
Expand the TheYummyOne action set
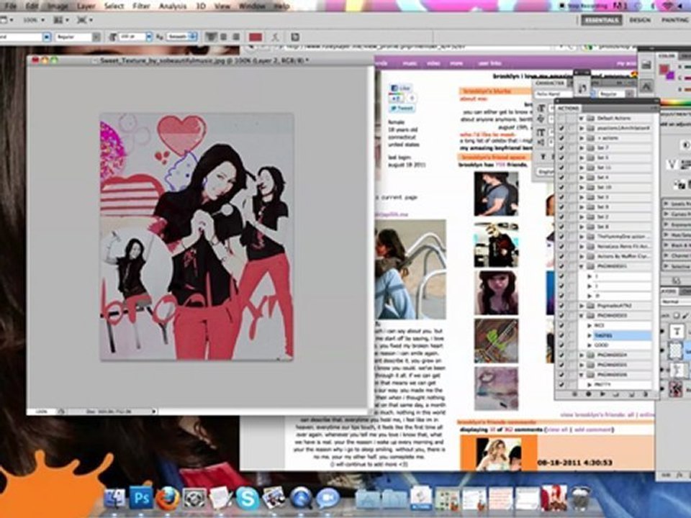[582, 237]
